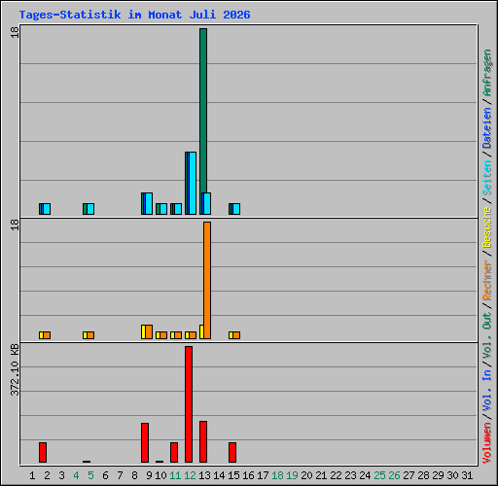Click day 1 on the x-axis
This screenshot has height=486, width=498.
(32, 475)
